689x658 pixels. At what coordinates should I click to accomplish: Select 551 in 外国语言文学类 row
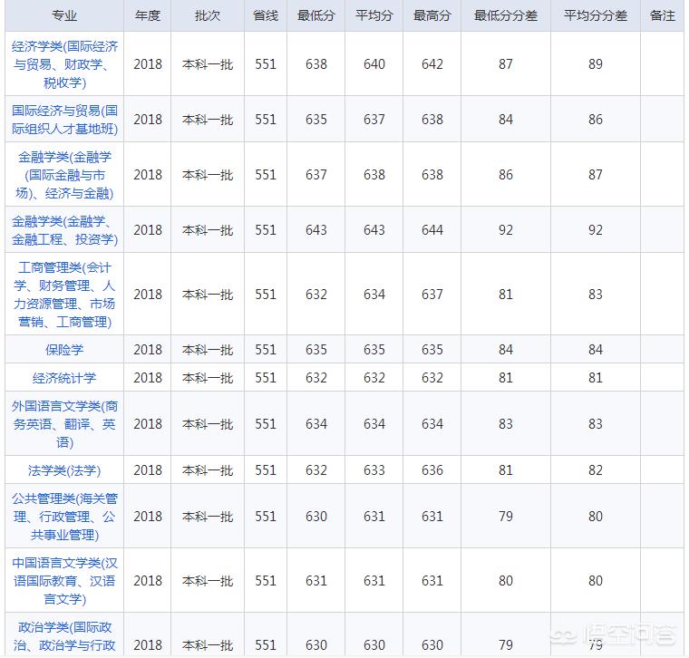click(266, 424)
